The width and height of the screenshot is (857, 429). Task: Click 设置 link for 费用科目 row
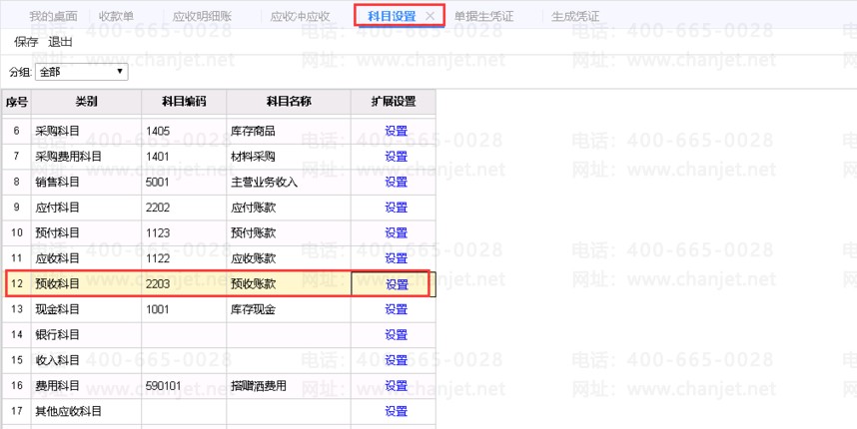(397, 386)
